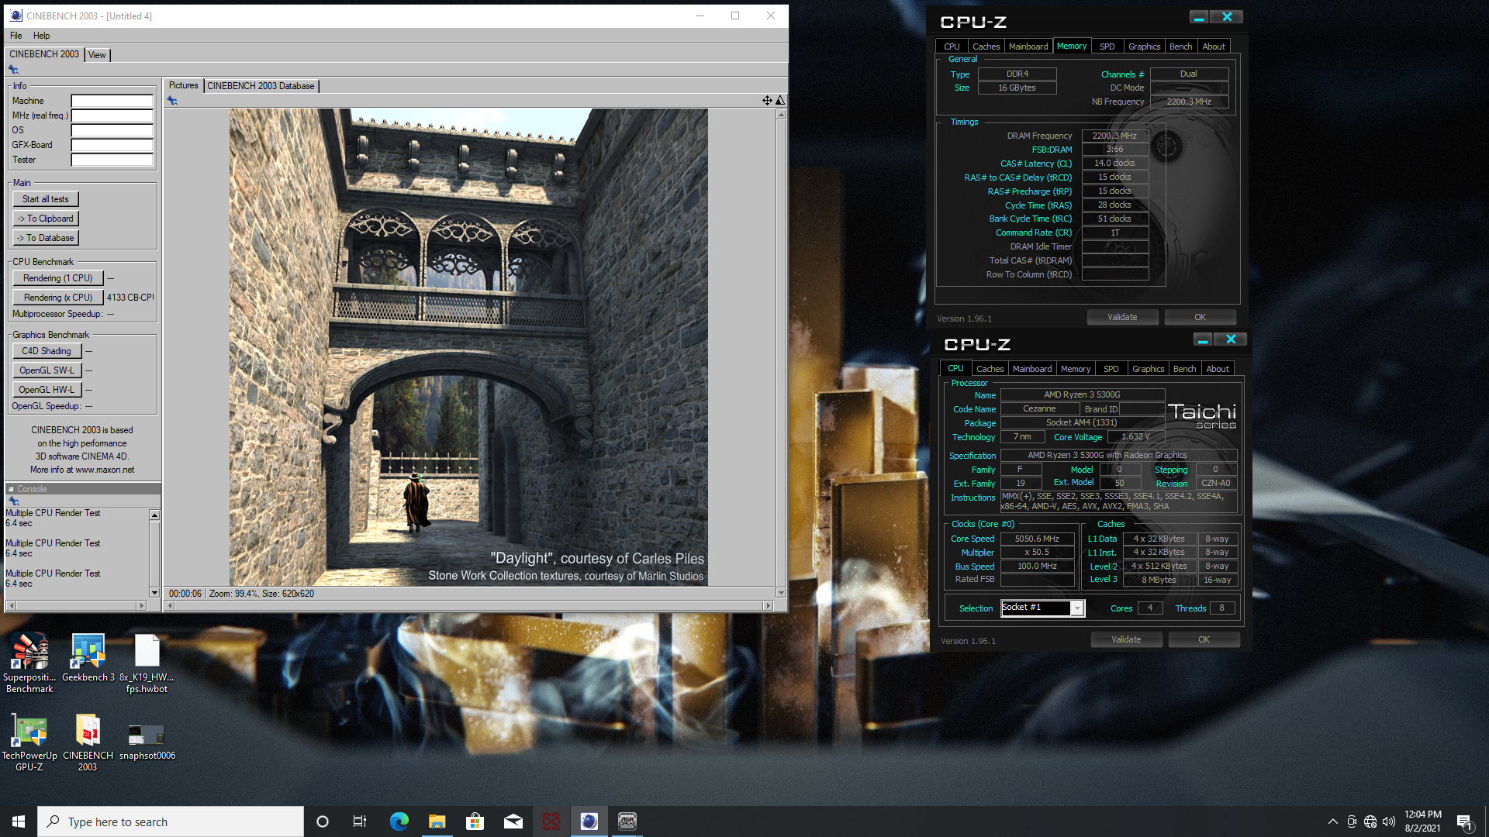Click the triangle icon above picture scrollbar
Viewport: 1489px width, 837px height.
pyautogui.click(x=780, y=100)
